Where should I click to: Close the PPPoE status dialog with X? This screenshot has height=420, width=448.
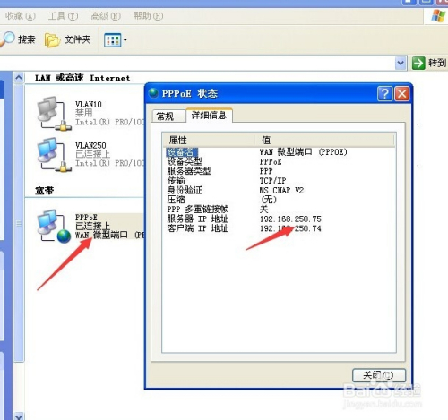point(402,94)
